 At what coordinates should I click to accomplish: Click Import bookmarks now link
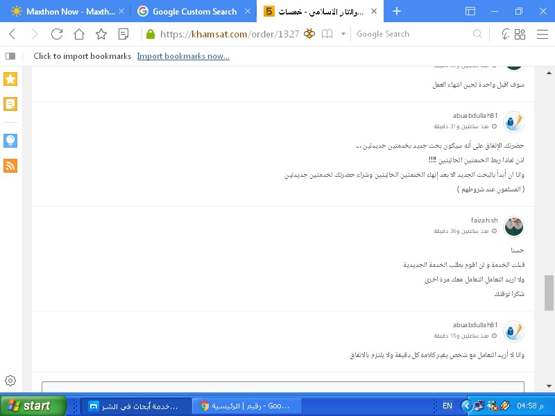point(183,56)
